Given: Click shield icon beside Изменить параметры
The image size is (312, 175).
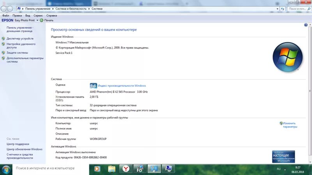Looking at the screenshot, I should [x=281, y=123].
